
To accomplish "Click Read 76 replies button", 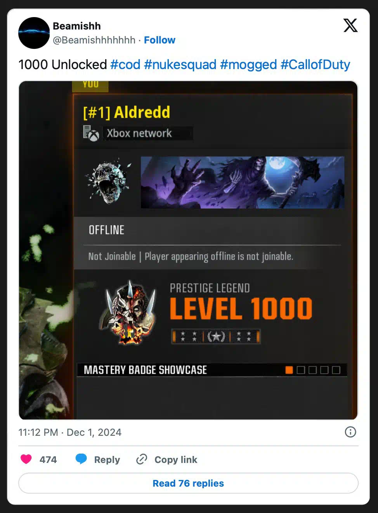I will click(188, 483).
